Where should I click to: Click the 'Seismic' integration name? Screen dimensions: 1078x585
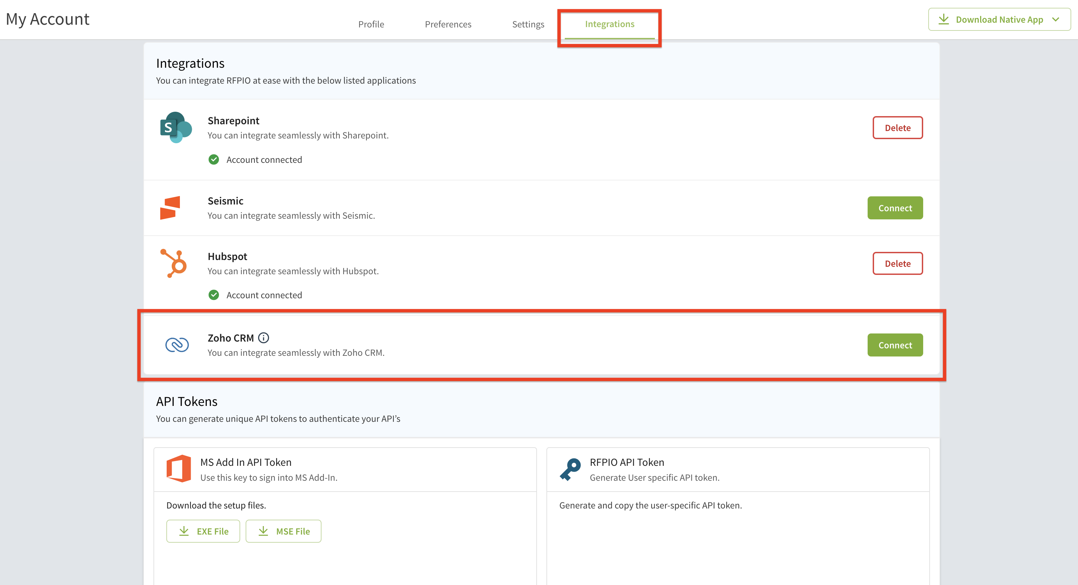225,201
